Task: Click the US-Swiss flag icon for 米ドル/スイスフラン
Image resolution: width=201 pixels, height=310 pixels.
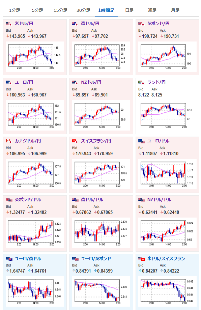Action: 141,259
